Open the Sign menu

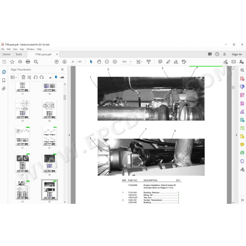[x=22, y=49]
